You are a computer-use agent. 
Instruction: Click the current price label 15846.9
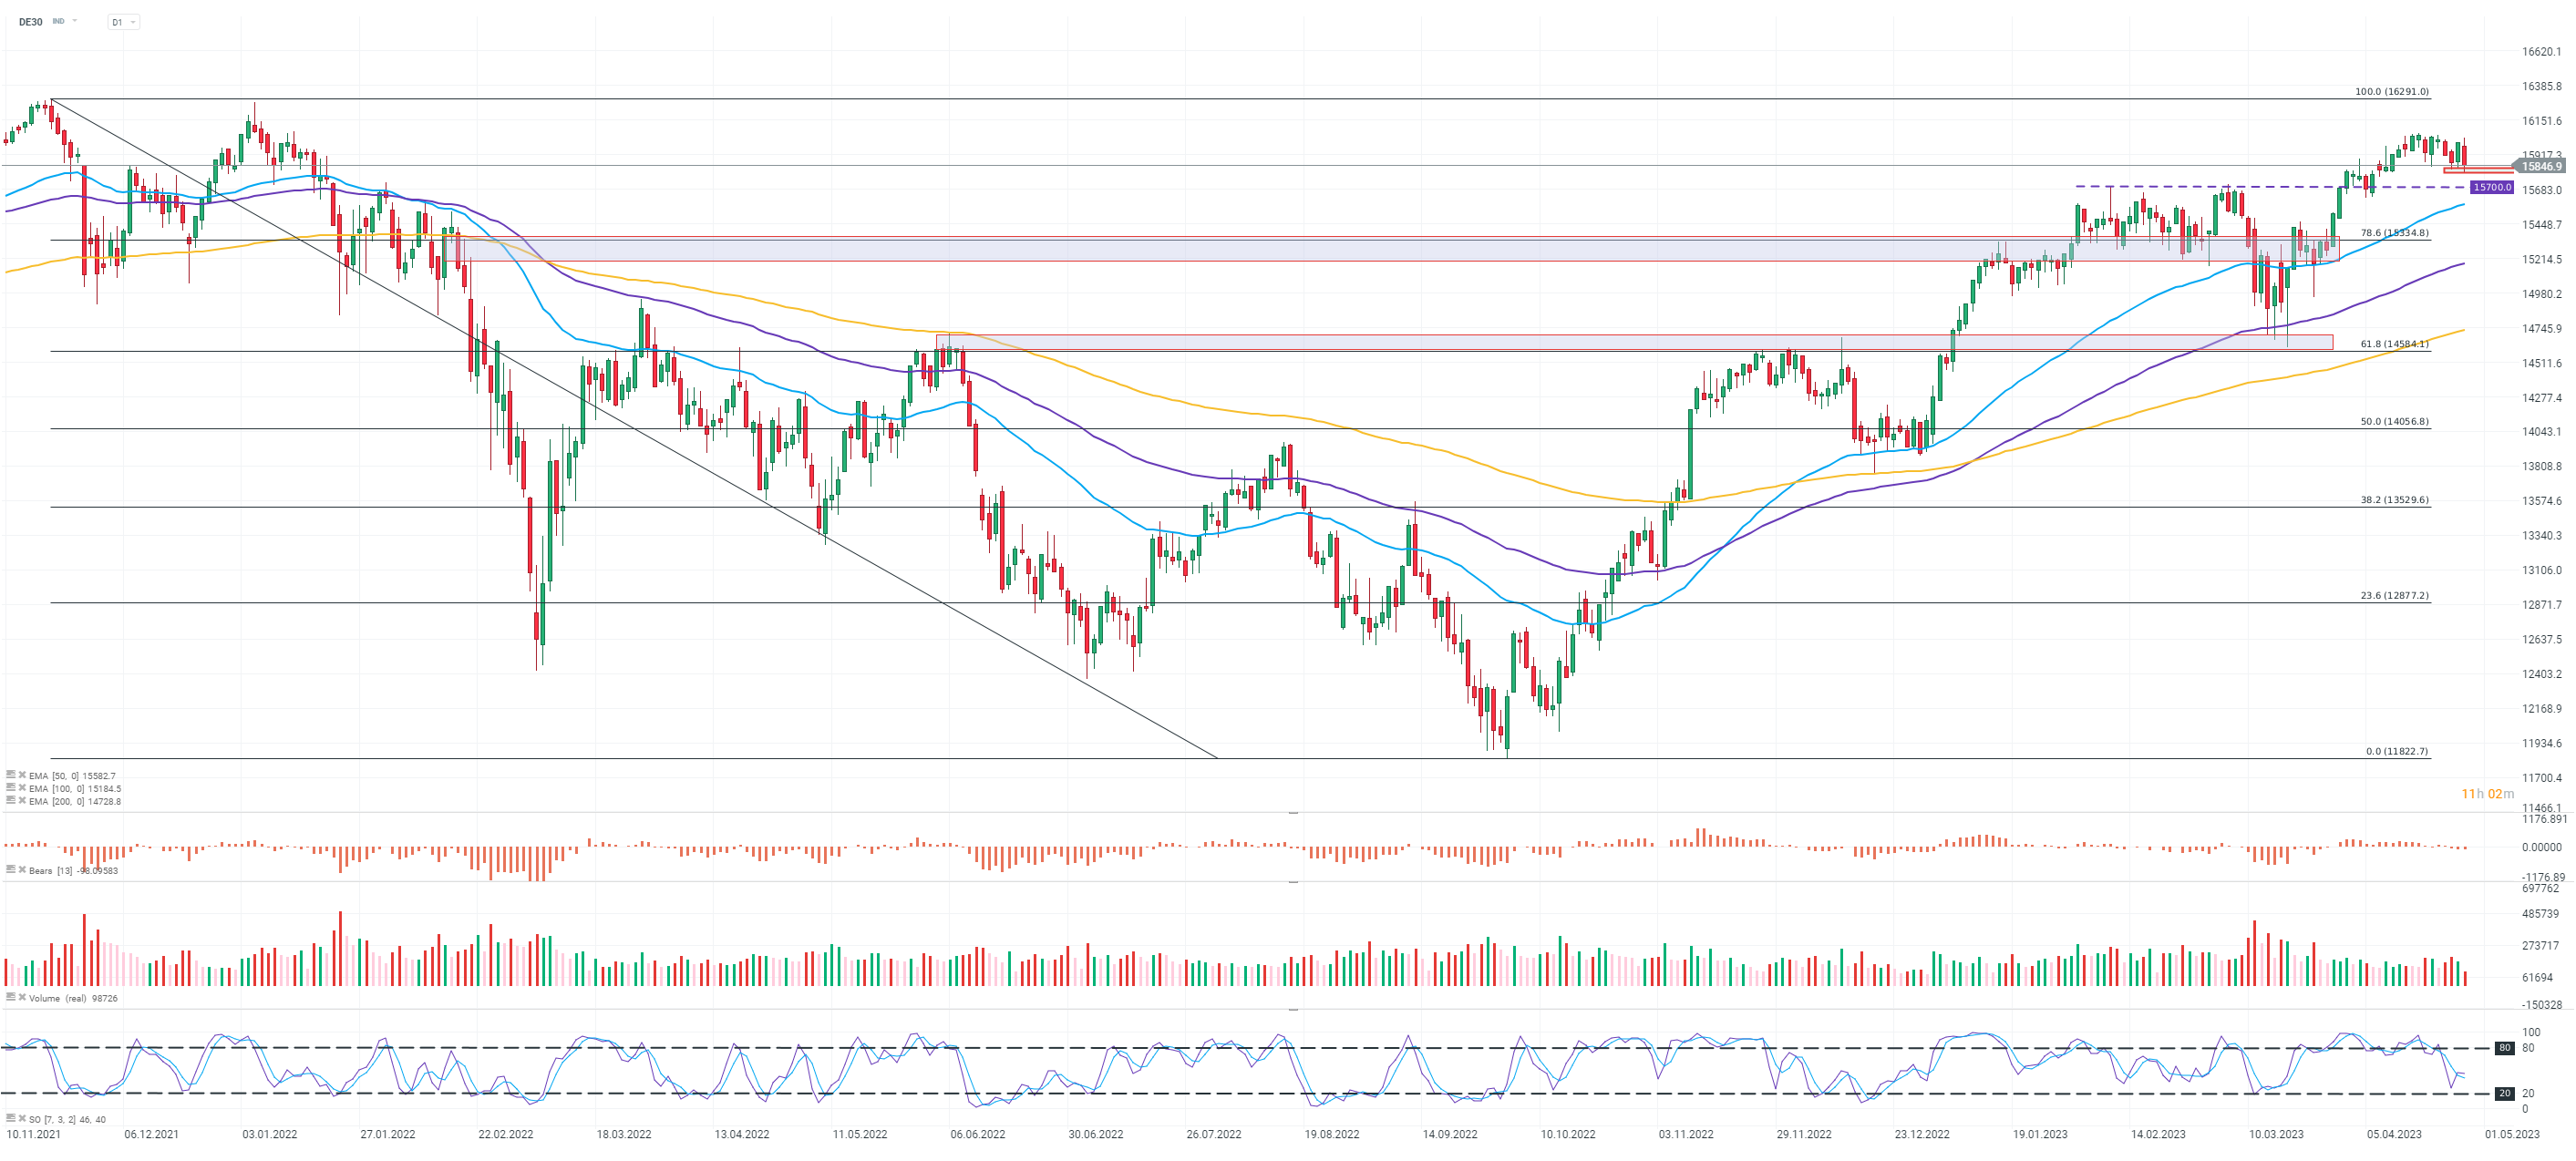tap(2541, 167)
